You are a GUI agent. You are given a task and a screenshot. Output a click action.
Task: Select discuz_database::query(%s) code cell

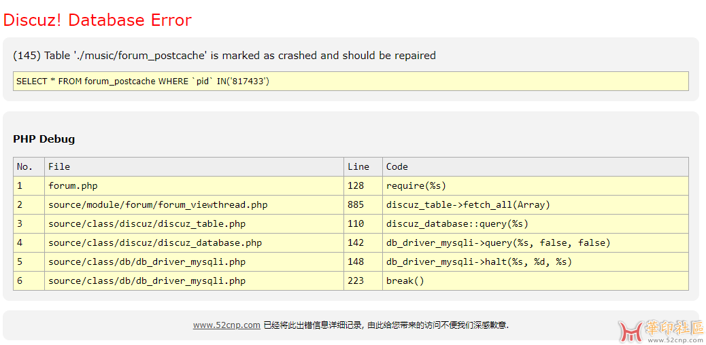pos(536,223)
